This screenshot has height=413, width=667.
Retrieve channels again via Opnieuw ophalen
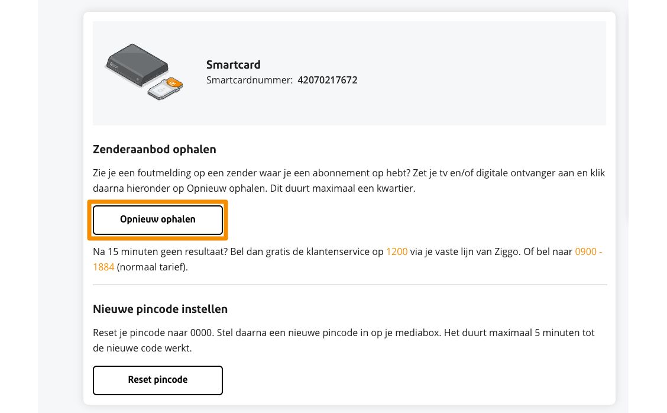157,220
